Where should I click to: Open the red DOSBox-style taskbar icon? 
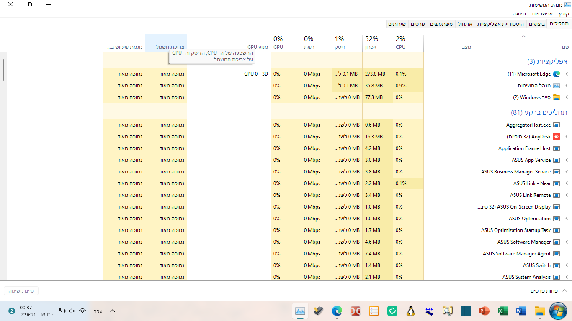pos(356,311)
